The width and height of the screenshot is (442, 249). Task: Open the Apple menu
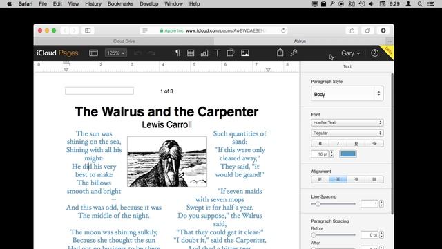coord(9,4)
